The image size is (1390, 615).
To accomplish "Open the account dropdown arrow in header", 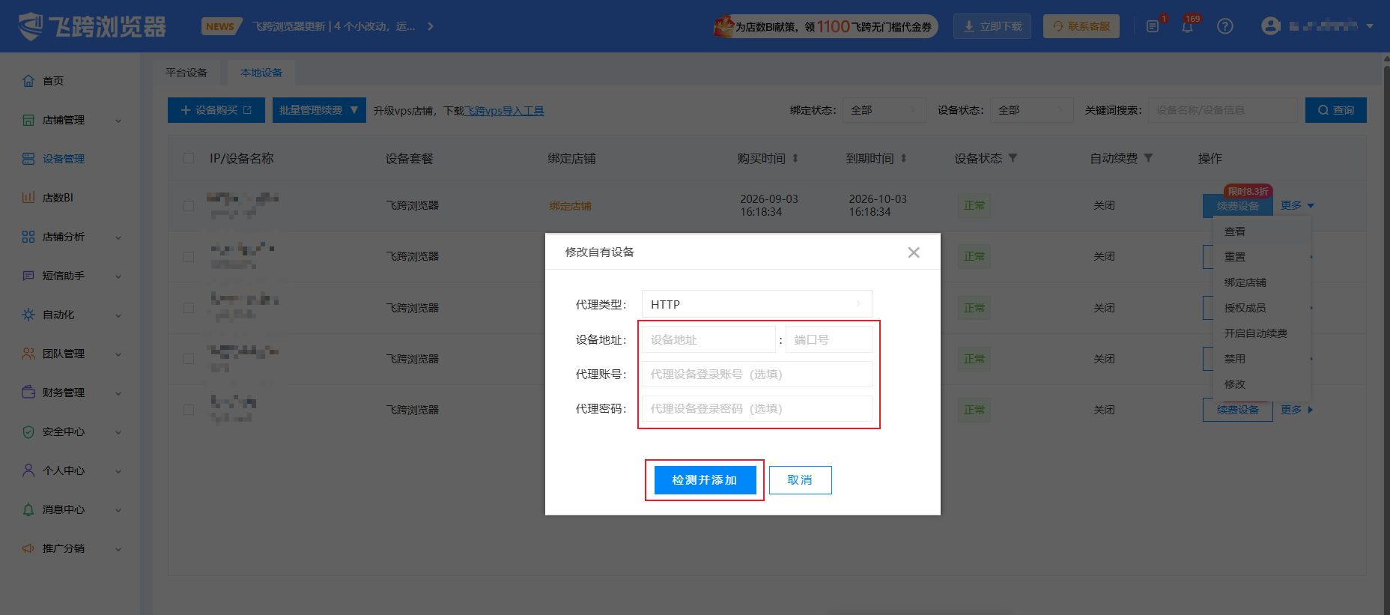I will point(1370,26).
